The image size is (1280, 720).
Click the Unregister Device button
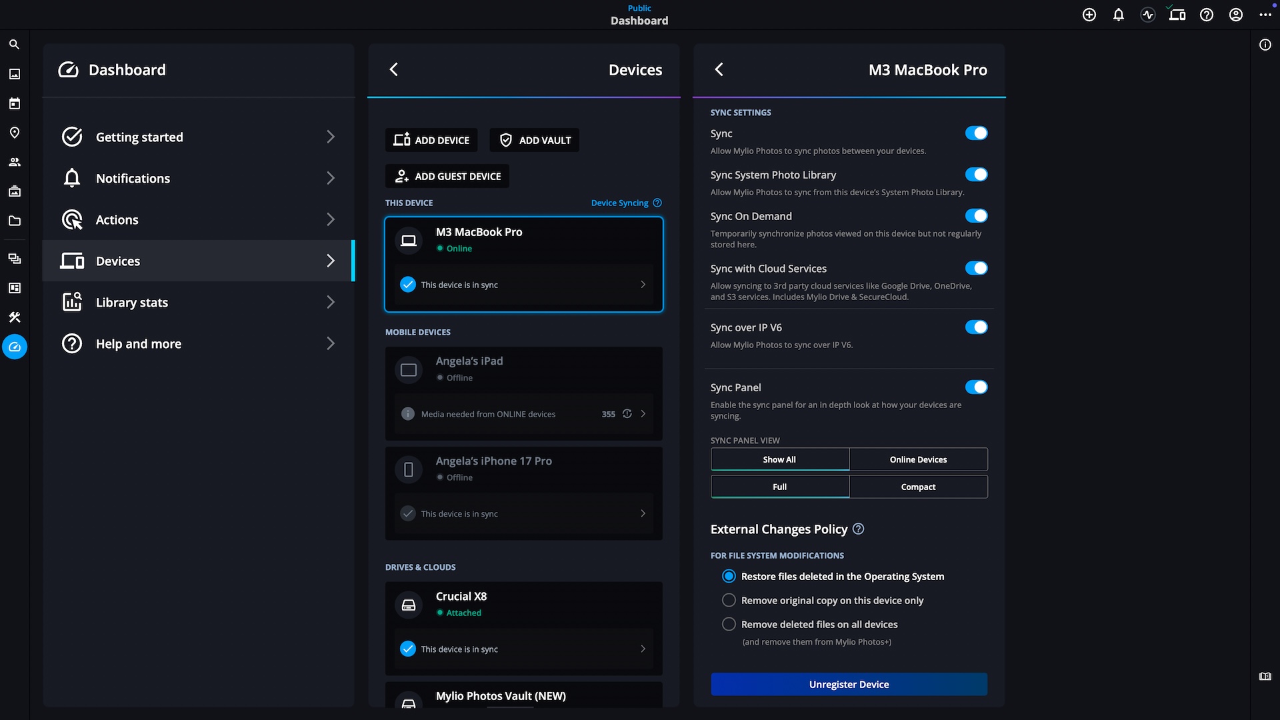pos(849,685)
